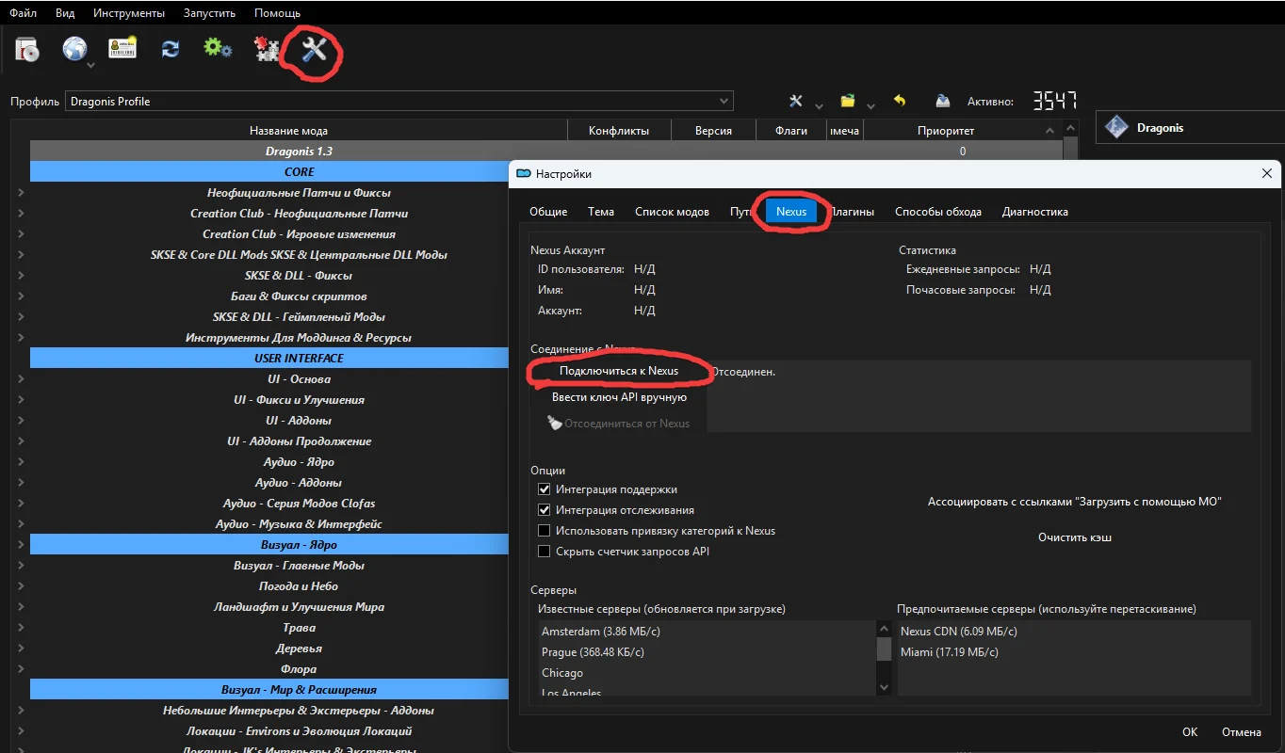Image resolution: width=1285 pixels, height=753 pixels.
Task: Select the Nexus settings tab
Action: [x=791, y=212]
